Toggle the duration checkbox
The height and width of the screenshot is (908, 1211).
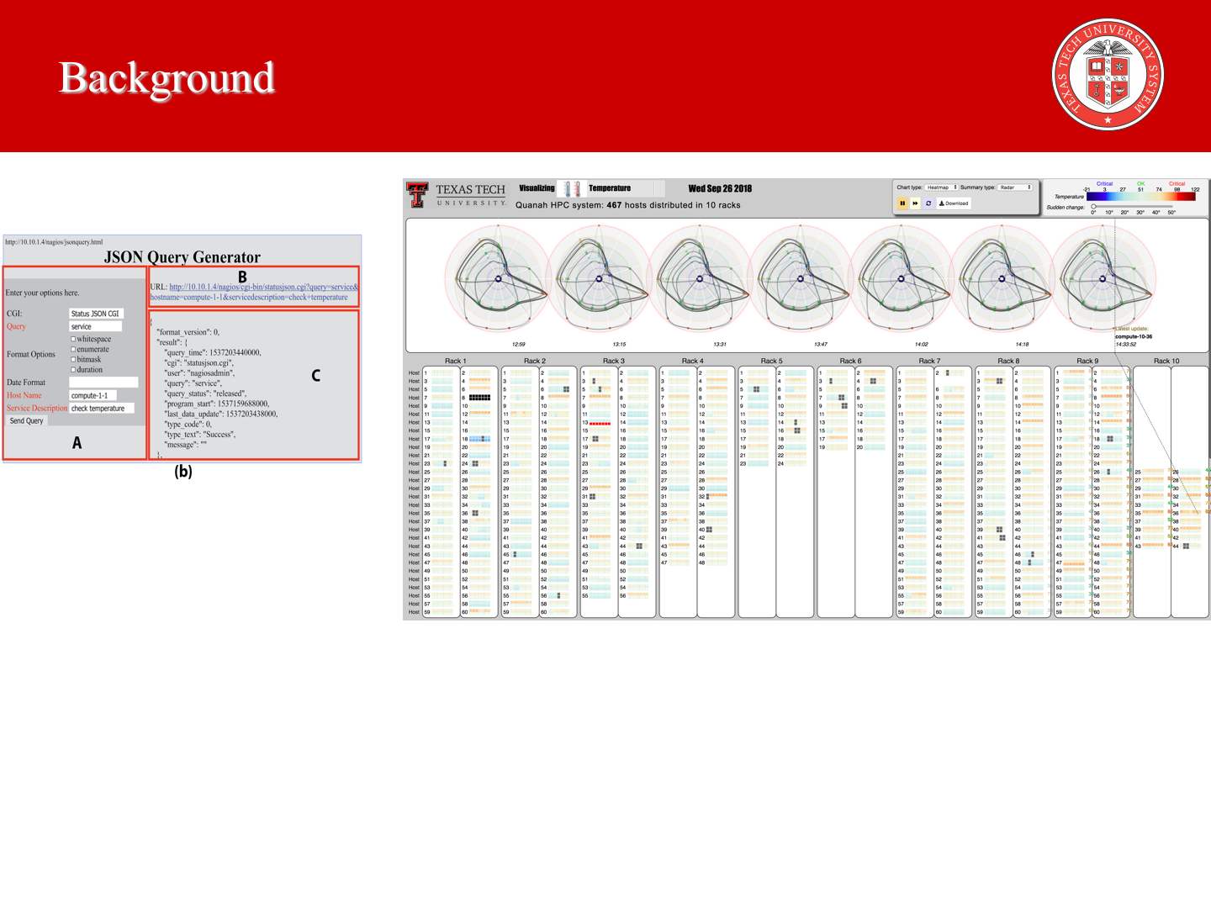pos(73,369)
